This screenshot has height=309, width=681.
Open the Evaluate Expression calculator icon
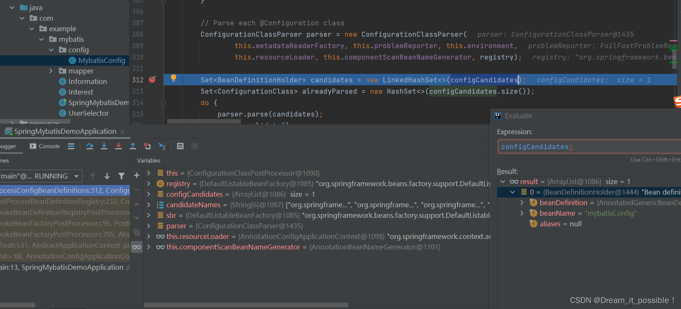(x=180, y=146)
